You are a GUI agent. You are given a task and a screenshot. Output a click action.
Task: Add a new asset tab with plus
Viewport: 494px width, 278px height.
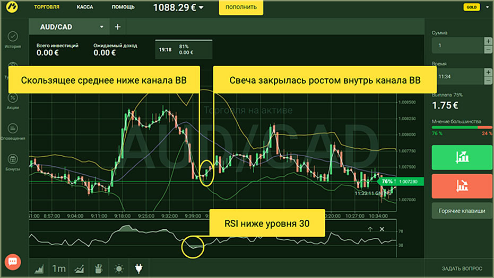pyautogui.click(x=118, y=27)
